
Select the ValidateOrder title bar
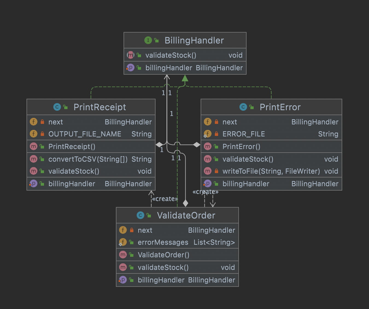[177, 215]
